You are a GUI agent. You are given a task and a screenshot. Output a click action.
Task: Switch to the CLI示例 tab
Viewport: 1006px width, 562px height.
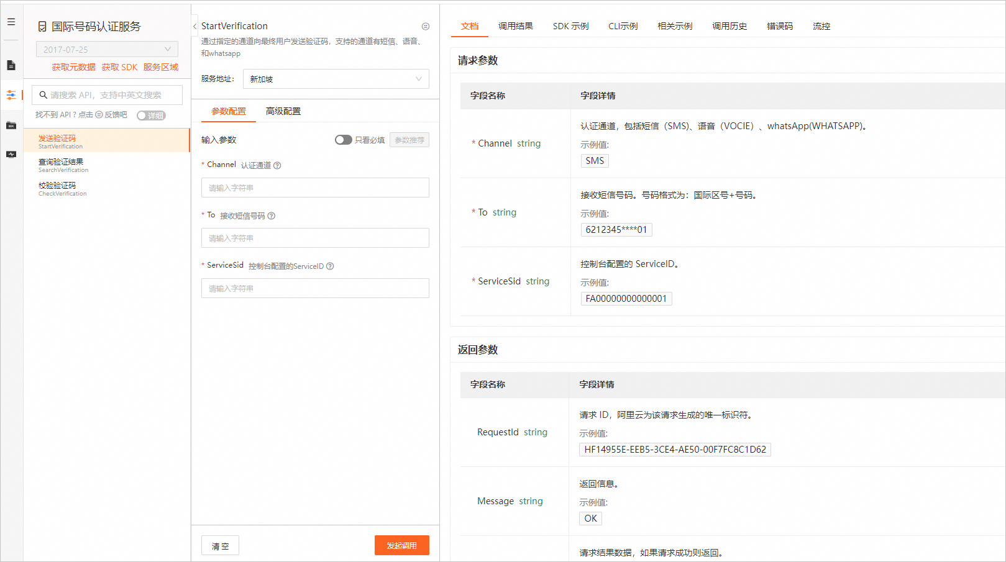[x=623, y=26]
